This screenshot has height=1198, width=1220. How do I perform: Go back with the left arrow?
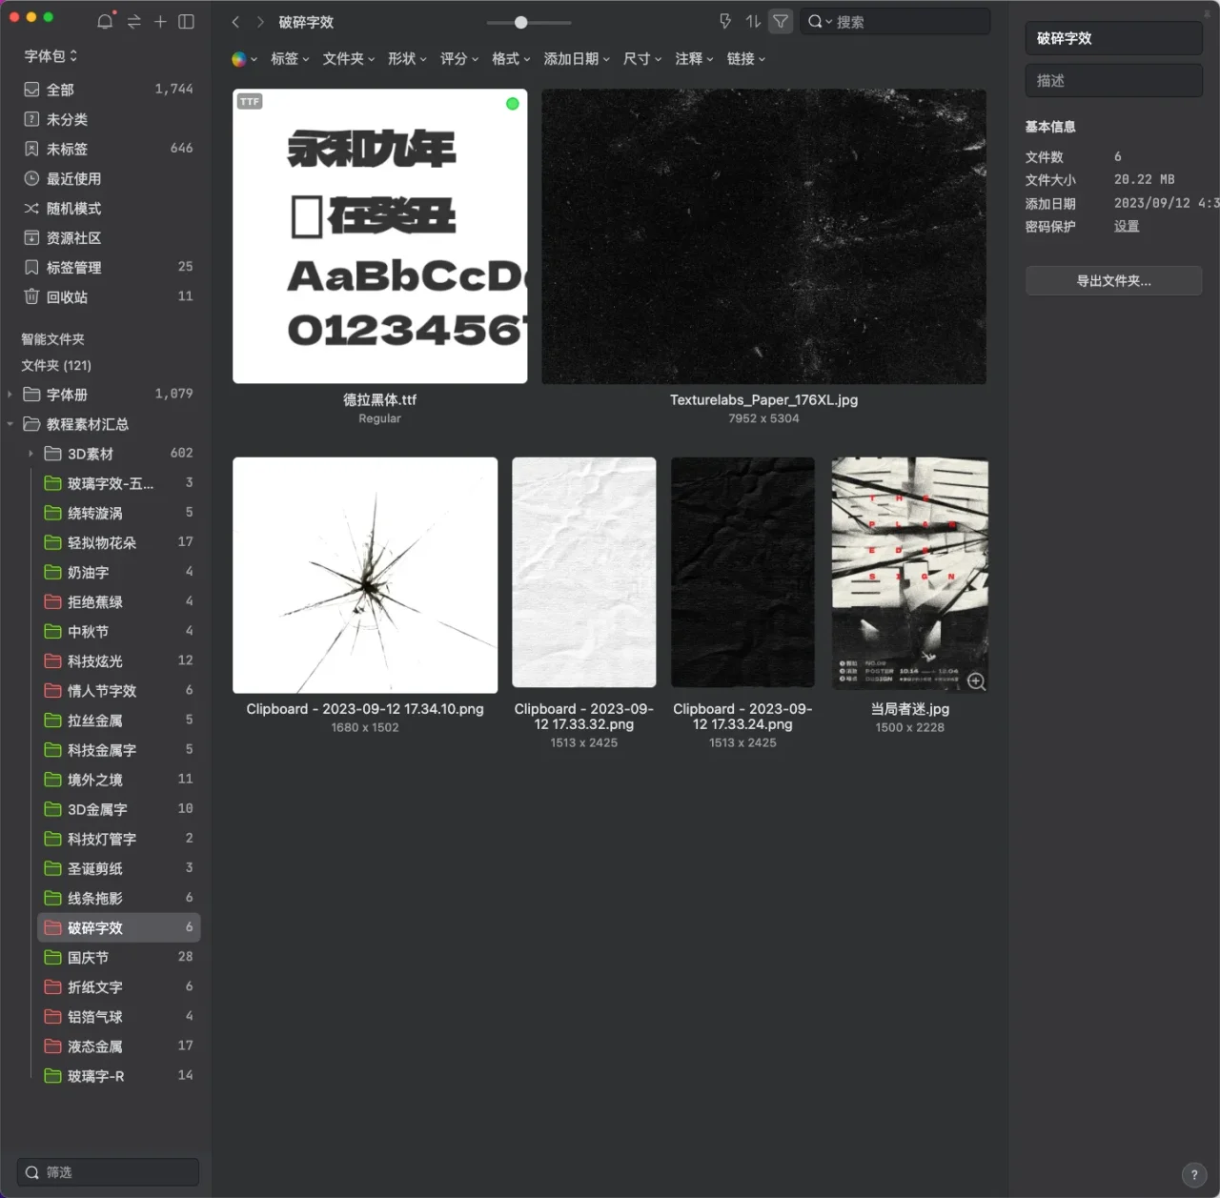click(x=236, y=22)
